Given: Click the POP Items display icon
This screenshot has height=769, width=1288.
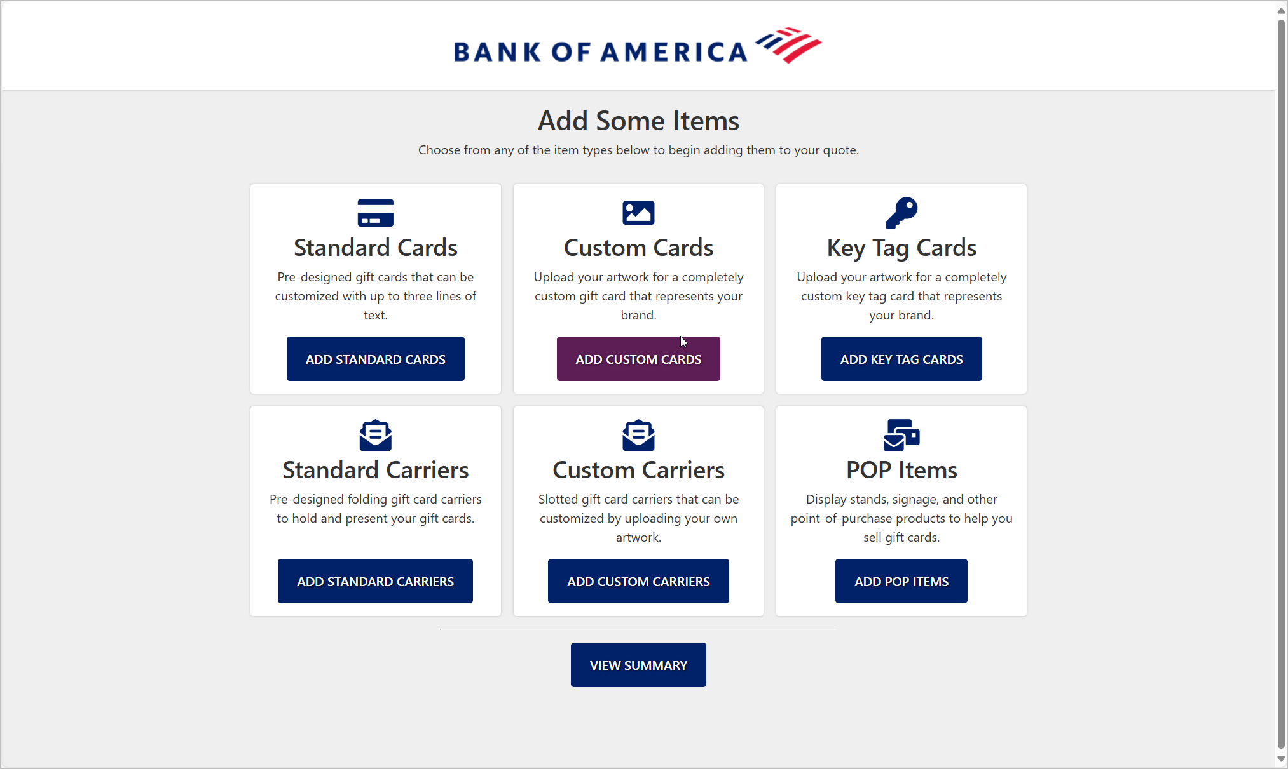Looking at the screenshot, I should [x=901, y=435].
